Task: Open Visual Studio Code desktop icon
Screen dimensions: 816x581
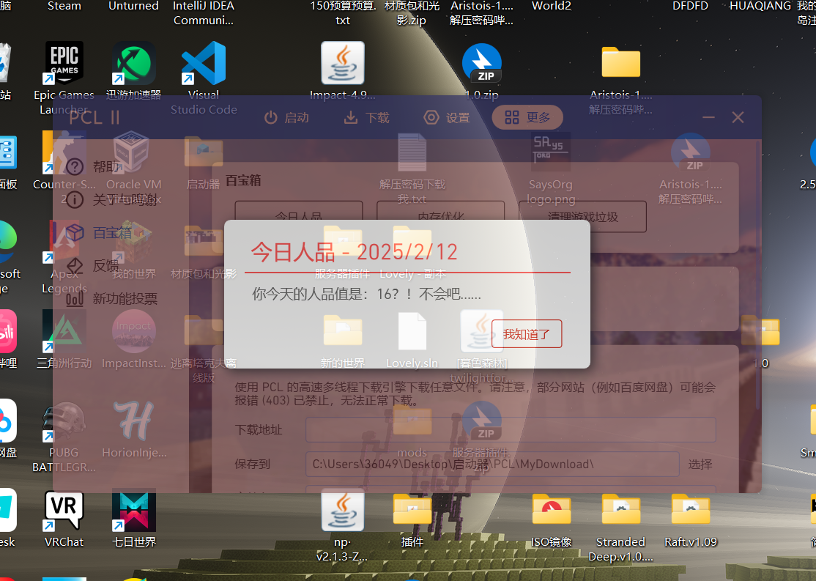Action: (x=204, y=78)
